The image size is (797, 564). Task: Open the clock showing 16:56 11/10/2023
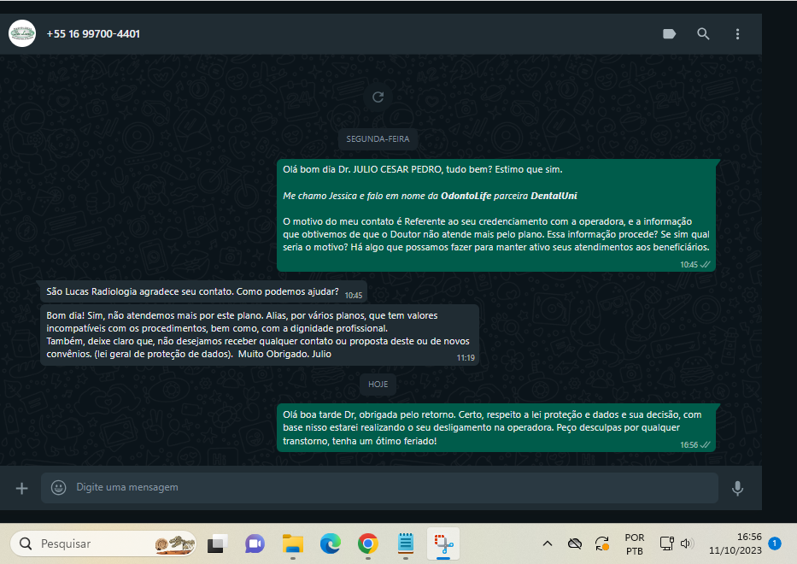tap(736, 543)
